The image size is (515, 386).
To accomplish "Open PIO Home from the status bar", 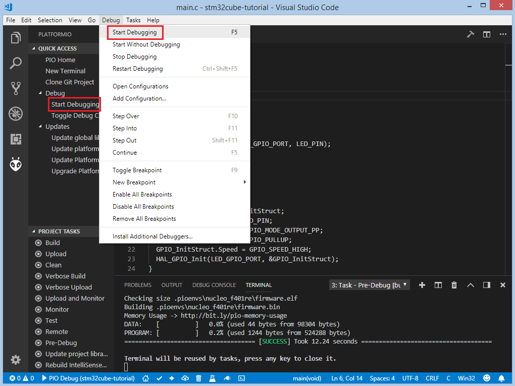I will click(x=145, y=377).
